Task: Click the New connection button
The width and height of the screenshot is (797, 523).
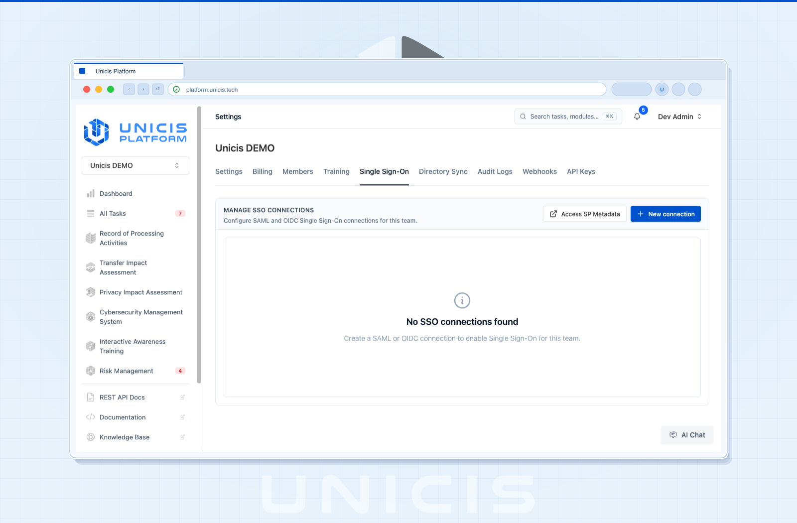Action: pos(665,214)
